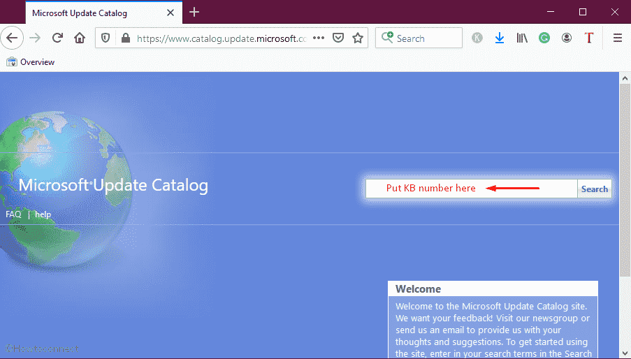Open the Firefox hamburger menu

[x=617, y=38]
